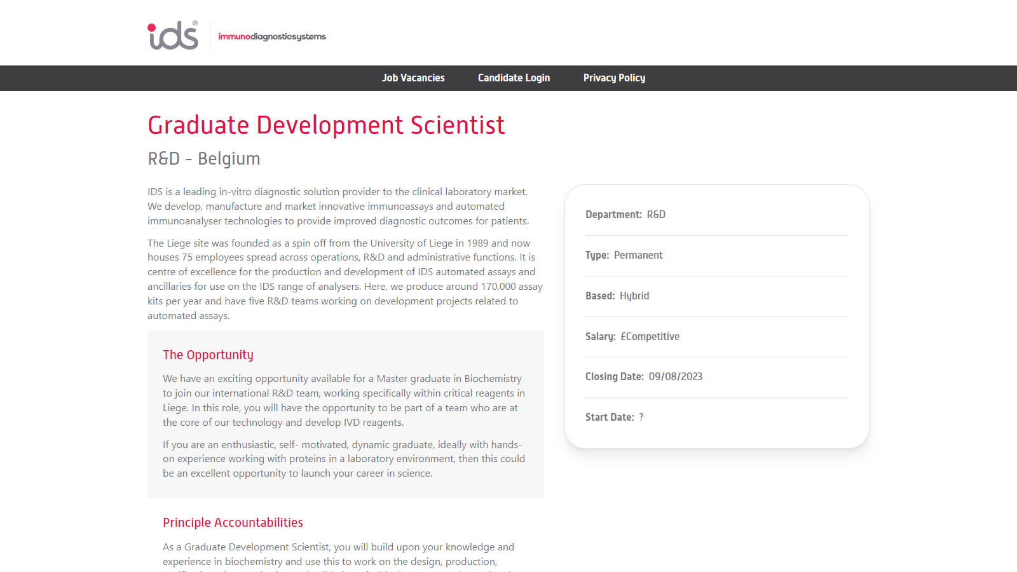Image resolution: width=1017 pixels, height=572 pixels.
Task: Click the paragraph about the Liege site
Action: pyautogui.click(x=345, y=279)
